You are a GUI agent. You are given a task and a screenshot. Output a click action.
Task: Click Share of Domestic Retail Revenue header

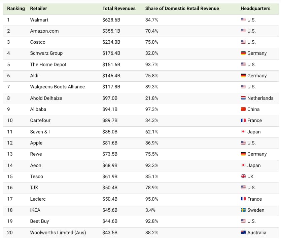click(x=182, y=8)
